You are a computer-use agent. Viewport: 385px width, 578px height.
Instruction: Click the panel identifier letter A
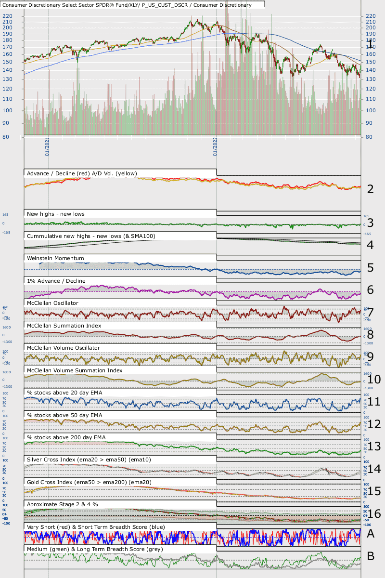[371, 533]
